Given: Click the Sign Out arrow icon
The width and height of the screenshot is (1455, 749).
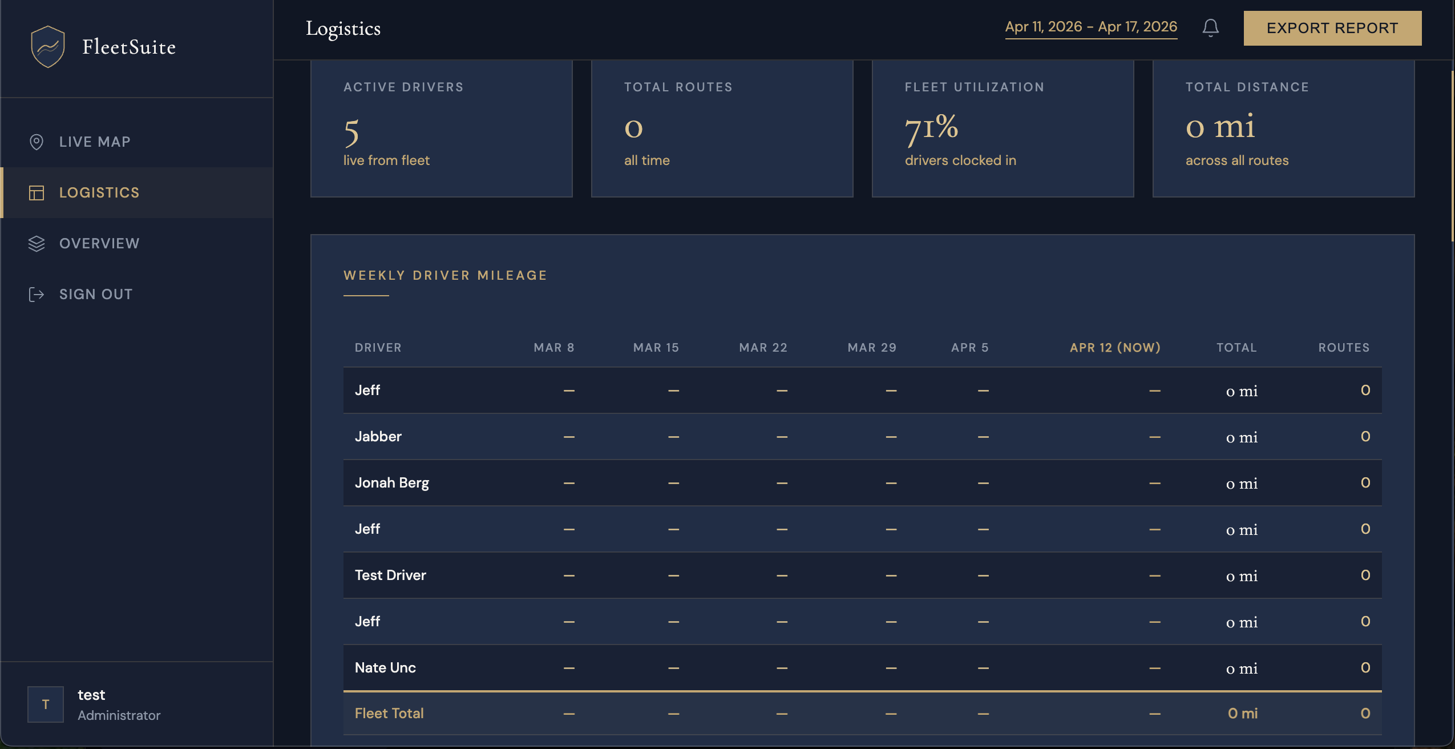Looking at the screenshot, I should coord(37,294).
